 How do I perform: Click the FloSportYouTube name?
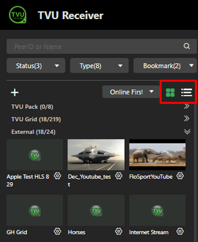coord(151,177)
